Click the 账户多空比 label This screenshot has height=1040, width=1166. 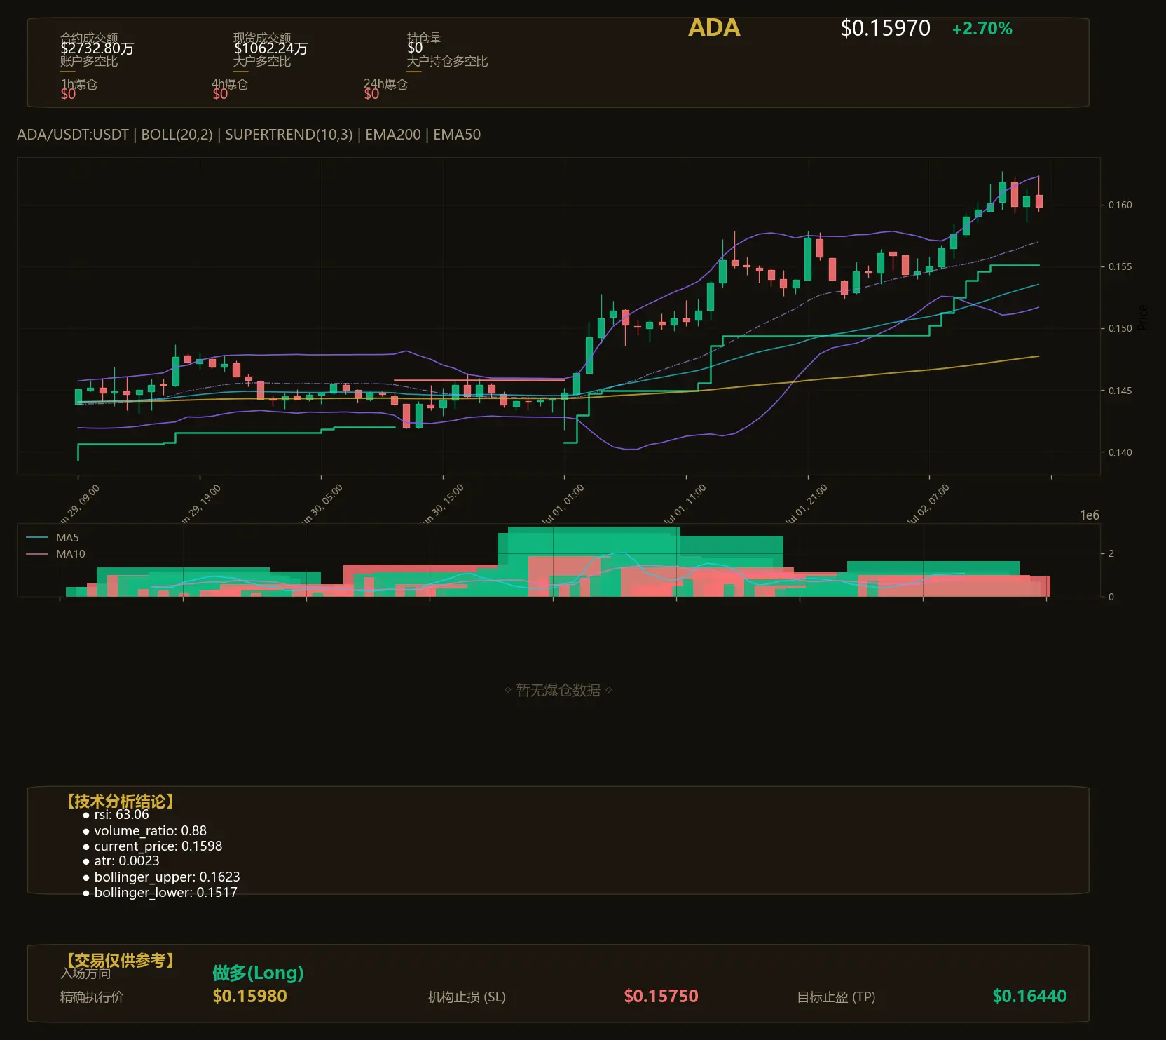[x=89, y=61]
